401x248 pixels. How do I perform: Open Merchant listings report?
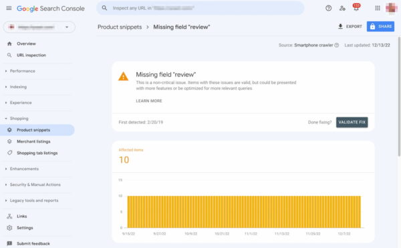coord(33,141)
